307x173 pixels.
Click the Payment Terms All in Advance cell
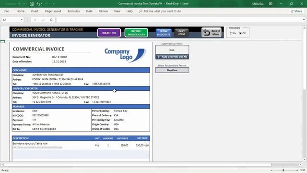pyautogui.click(x=41, y=124)
